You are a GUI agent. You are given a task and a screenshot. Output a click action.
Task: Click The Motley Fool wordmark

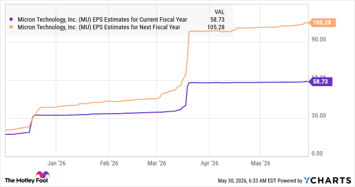point(26,180)
